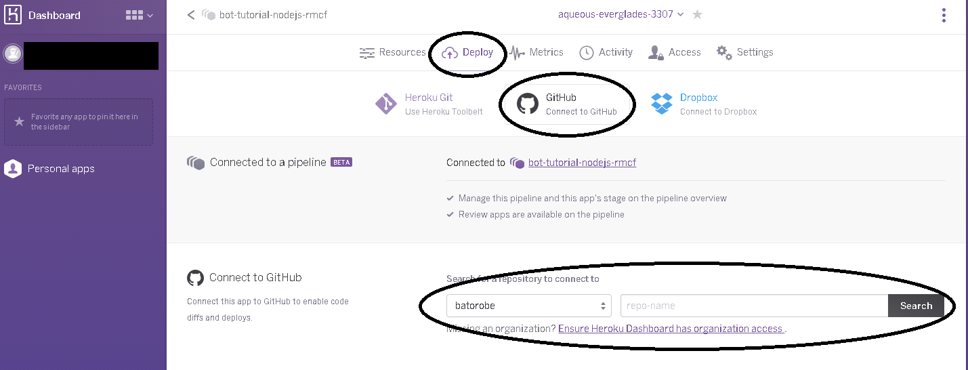Expand the Dashboard grid dropdown chevron
968x370 pixels.
pos(150,16)
